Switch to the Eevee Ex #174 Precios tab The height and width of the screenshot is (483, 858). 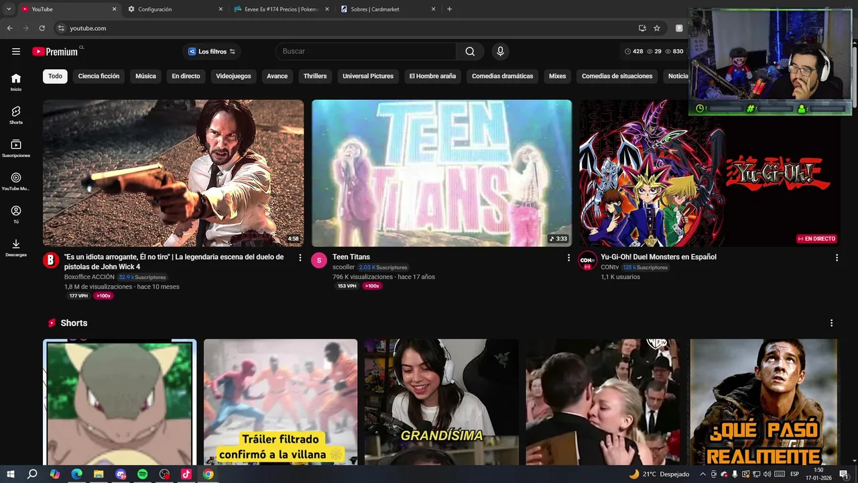pyautogui.click(x=282, y=9)
